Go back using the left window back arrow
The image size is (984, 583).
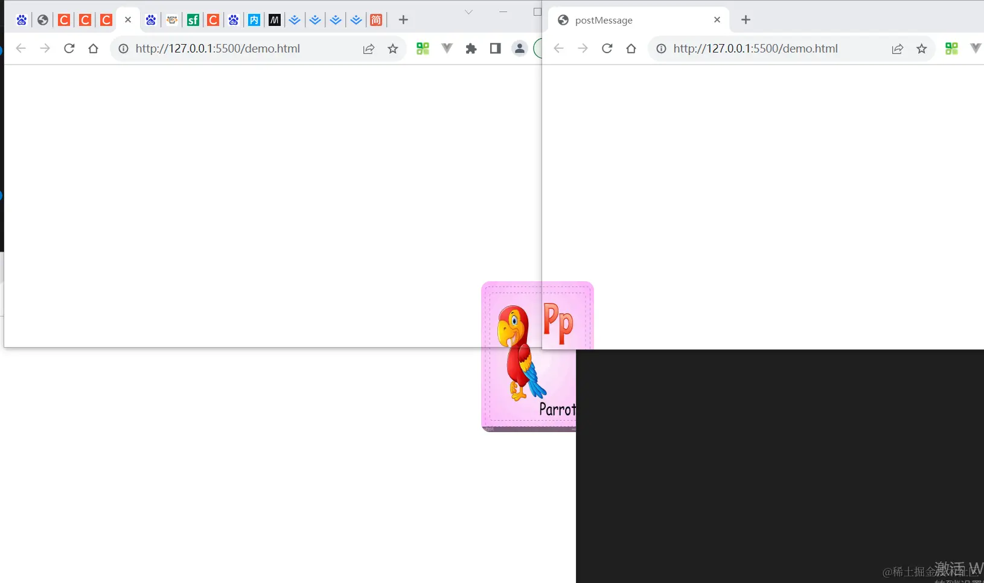click(21, 48)
